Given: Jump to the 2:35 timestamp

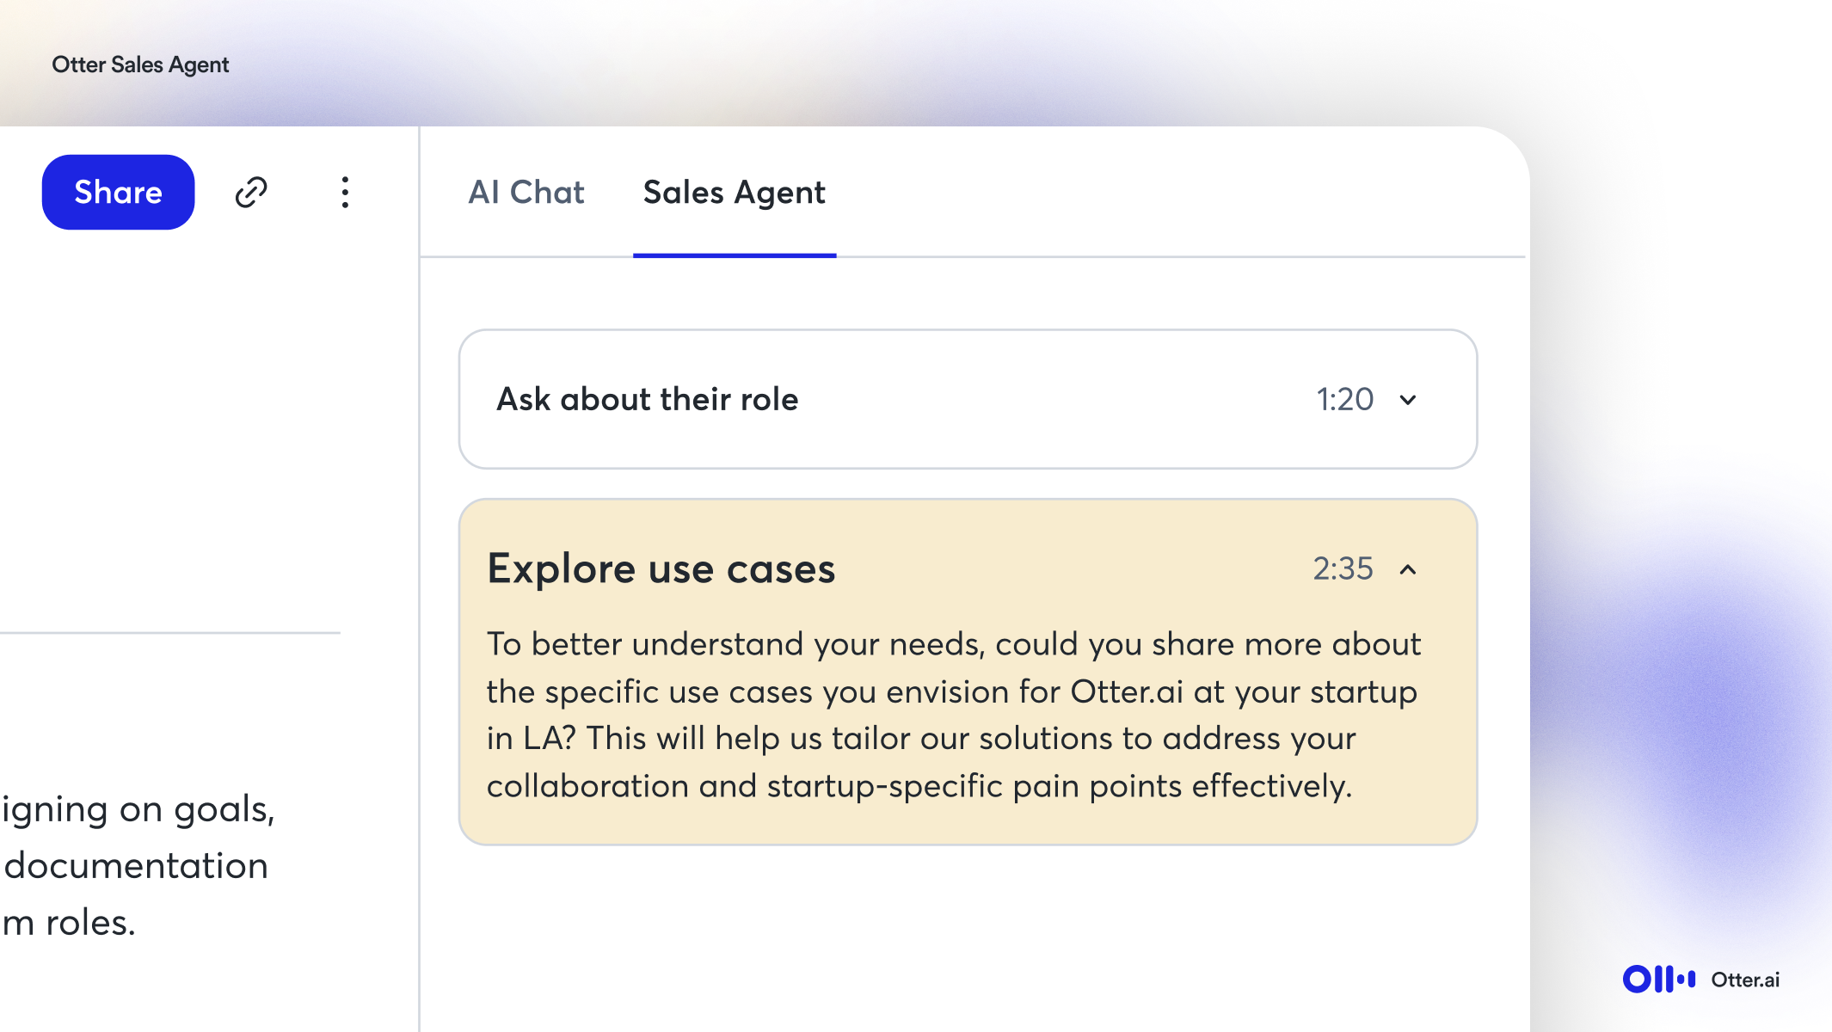Looking at the screenshot, I should (1342, 569).
